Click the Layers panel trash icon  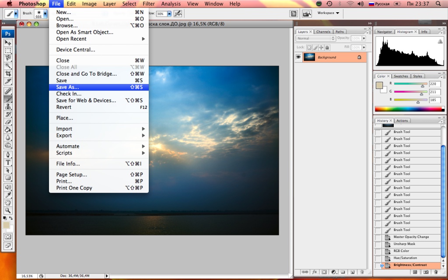pos(361,272)
